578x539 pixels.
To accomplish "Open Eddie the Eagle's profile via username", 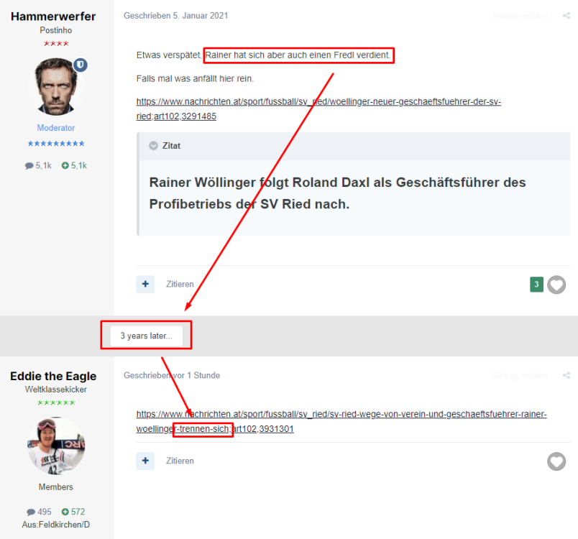I will [x=53, y=376].
